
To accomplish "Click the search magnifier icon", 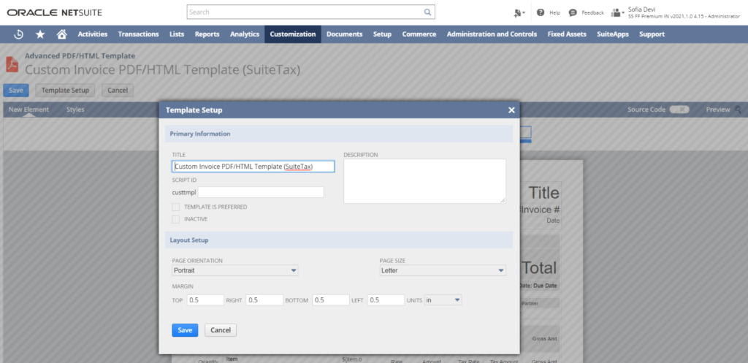I will click(x=427, y=12).
